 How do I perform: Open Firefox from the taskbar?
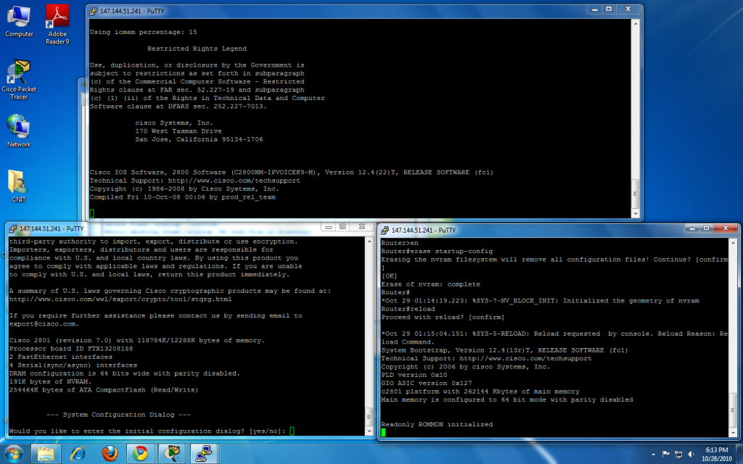click(x=110, y=453)
